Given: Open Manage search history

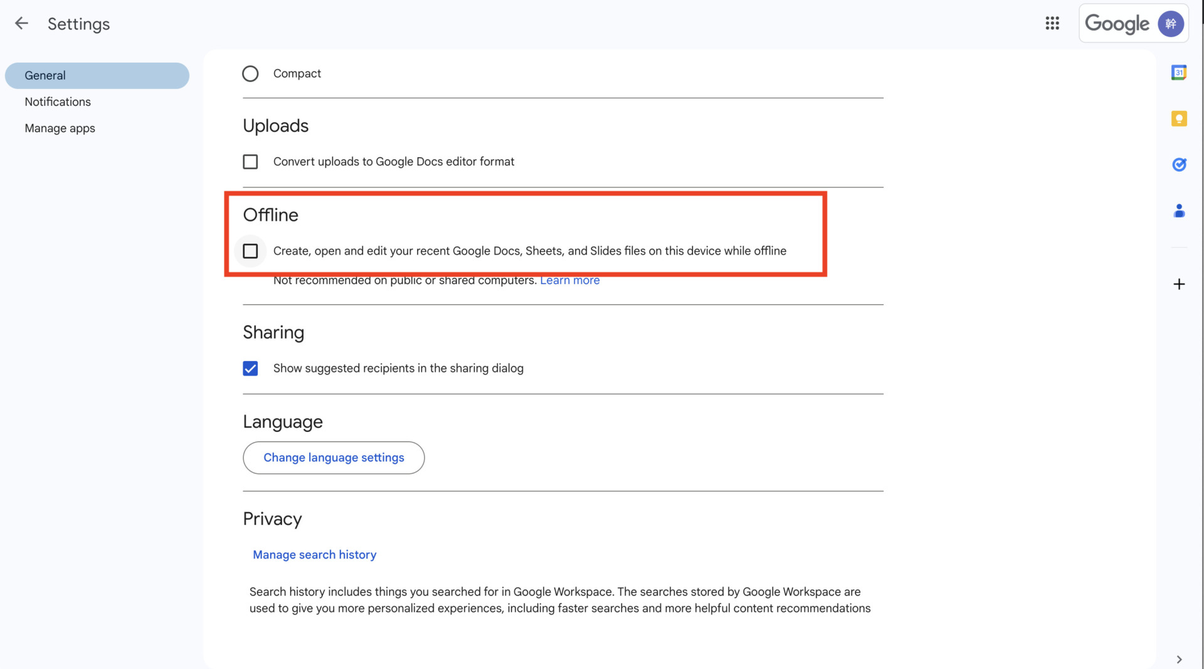Looking at the screenshot, I should coord(314,554).
